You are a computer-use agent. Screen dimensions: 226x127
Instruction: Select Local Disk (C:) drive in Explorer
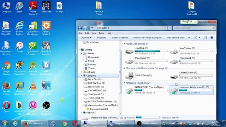(147, 51)
